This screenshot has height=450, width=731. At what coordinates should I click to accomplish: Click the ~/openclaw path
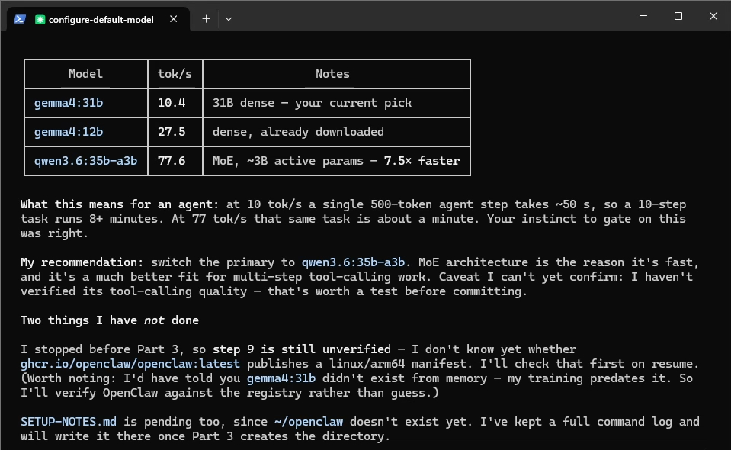click(x=309, y=422)
